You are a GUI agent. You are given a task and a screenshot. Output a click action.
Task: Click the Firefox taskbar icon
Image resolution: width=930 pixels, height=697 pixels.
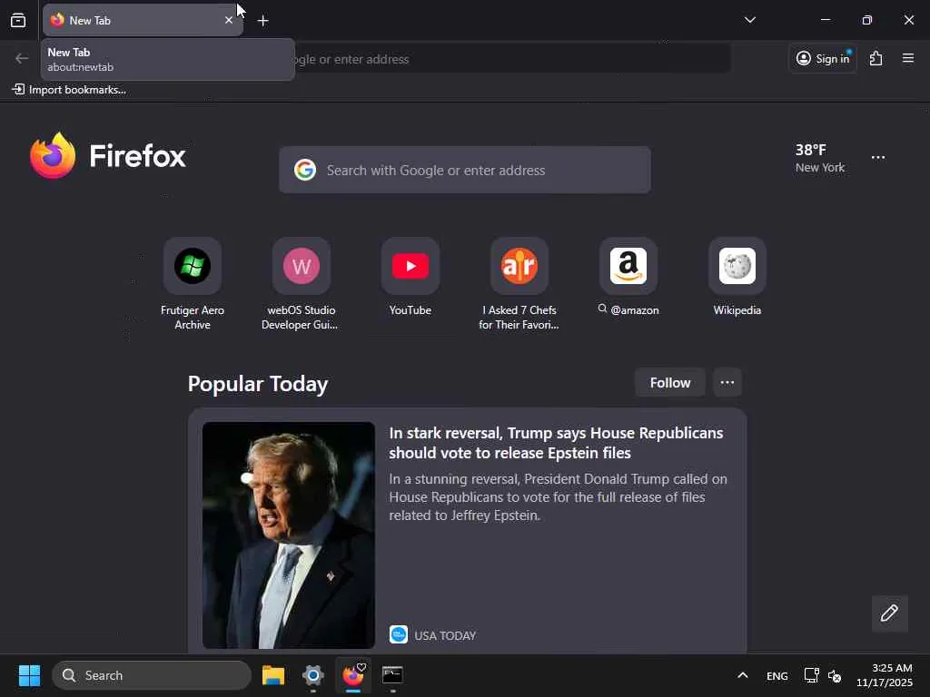pyautogui.click(x=353, y=675)
